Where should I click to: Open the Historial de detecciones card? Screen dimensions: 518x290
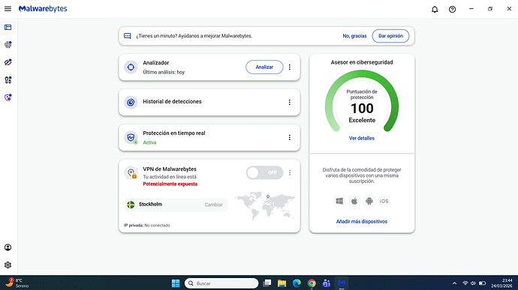pos(209,102)
